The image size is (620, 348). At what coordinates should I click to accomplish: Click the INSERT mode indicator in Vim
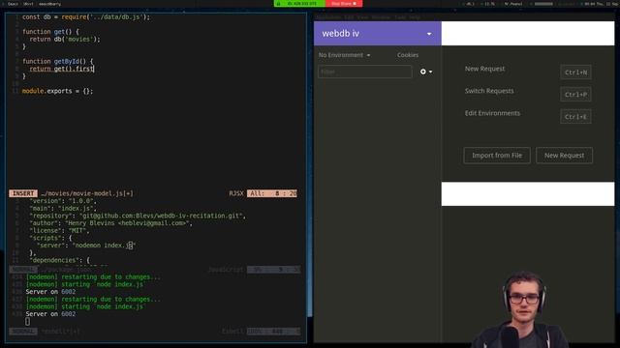(x=23, y=193)
